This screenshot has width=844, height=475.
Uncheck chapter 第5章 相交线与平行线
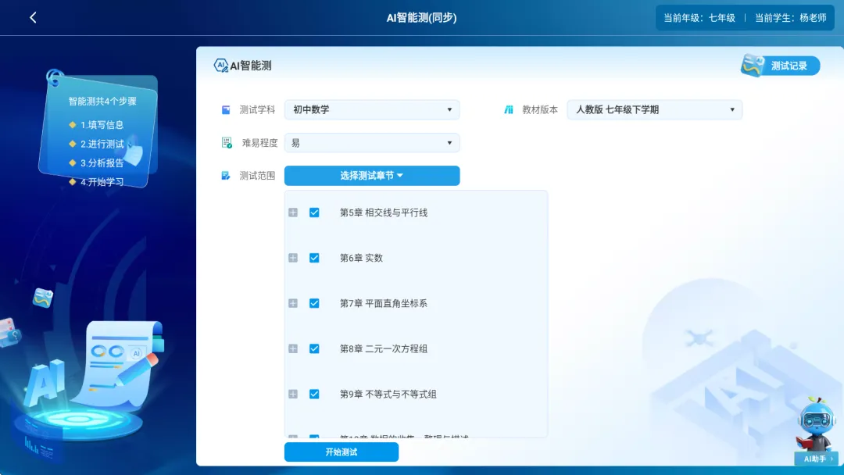(314, 212)
